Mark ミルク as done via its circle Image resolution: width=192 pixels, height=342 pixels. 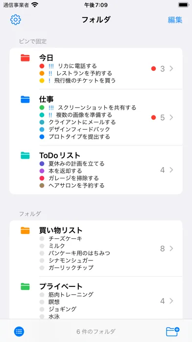(42, 246)
